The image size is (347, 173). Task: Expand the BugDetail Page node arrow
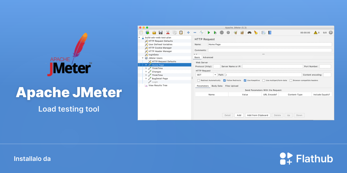146,78
